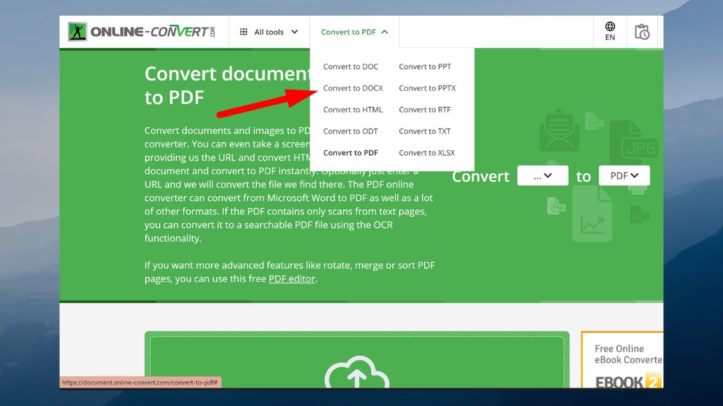The width and height of the screenshot is (723, 406).
Task: Click the Online-Convert logo
Action: pos(142,32)
